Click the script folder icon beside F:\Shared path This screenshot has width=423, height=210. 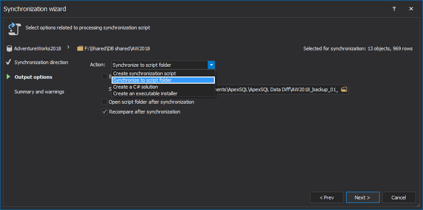tap(80, 48)
